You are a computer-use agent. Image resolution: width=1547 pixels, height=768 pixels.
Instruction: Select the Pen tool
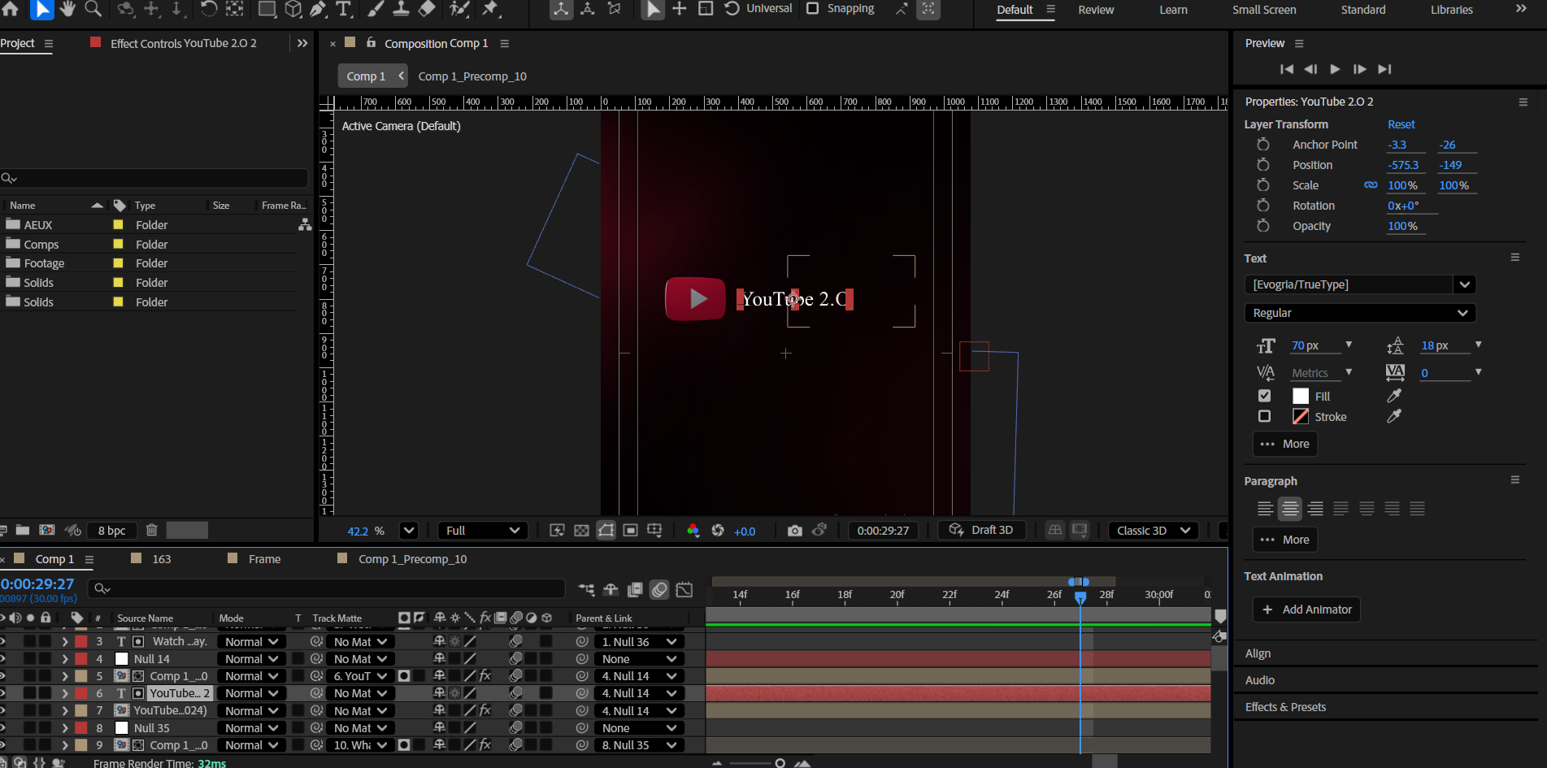[x=318, y=9]
